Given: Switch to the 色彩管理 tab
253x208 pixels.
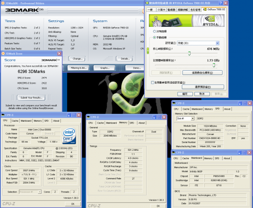Looking at the screenshot, I should [x=195, y=9].
